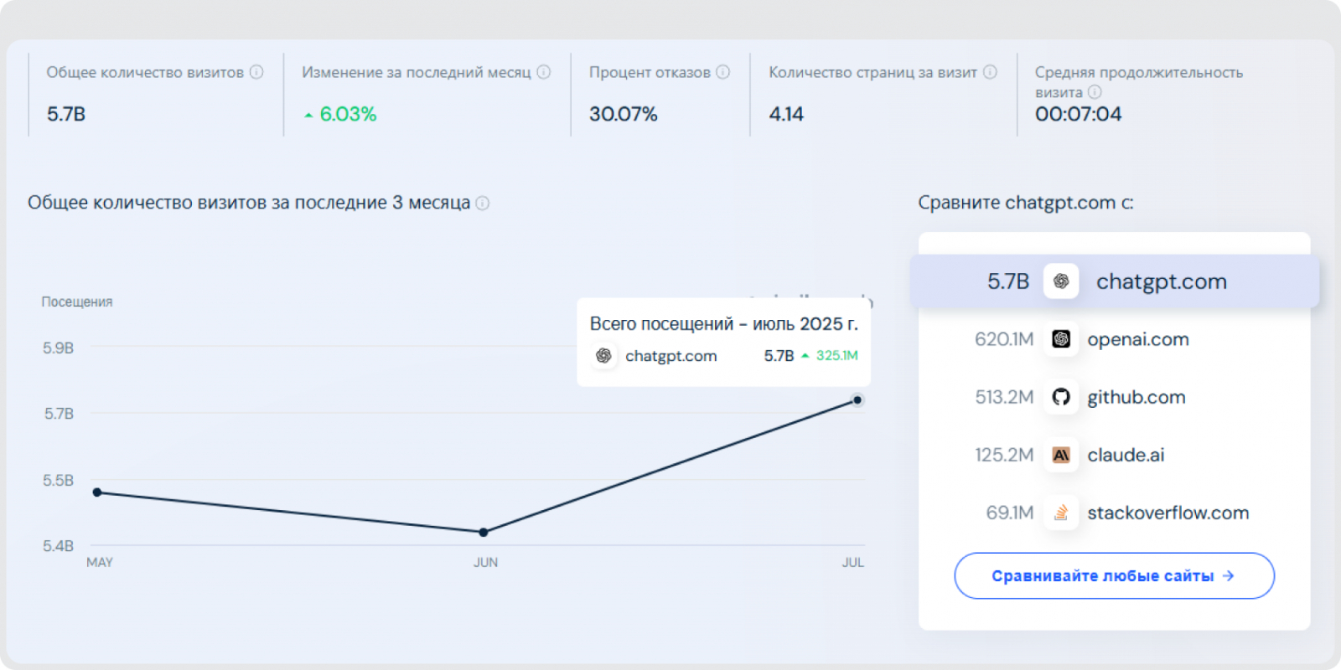The width and height of the screenshot is (1341, 670).
Task: Click the 5.7B value beside chatgpt.com row
Action: pyautogui.click(x=1008, y=281)
